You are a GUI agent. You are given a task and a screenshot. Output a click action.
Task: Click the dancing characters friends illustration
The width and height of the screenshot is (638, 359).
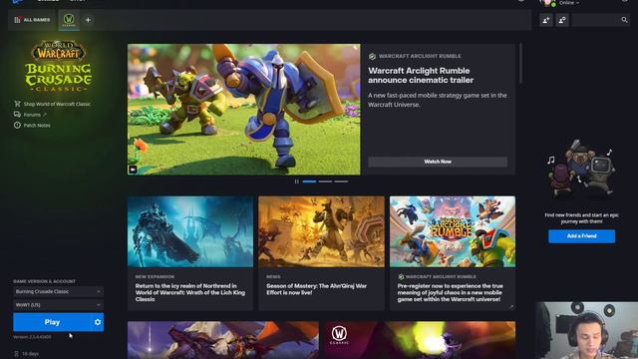tap(580, 169)
